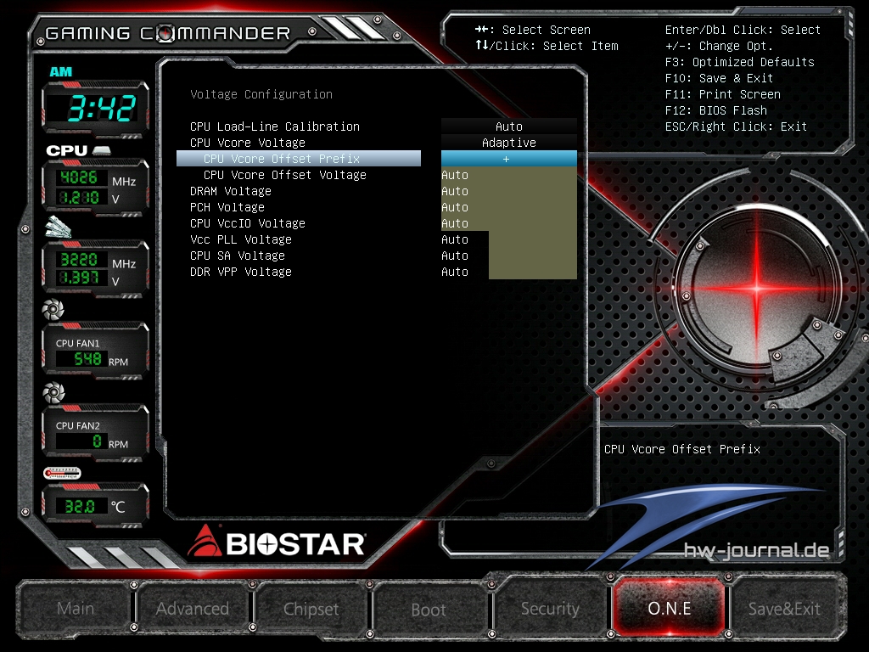Select Vcc PLL Voltage setting
The height and width of the screenshot is (652, 869).
[x=240, y=239]
